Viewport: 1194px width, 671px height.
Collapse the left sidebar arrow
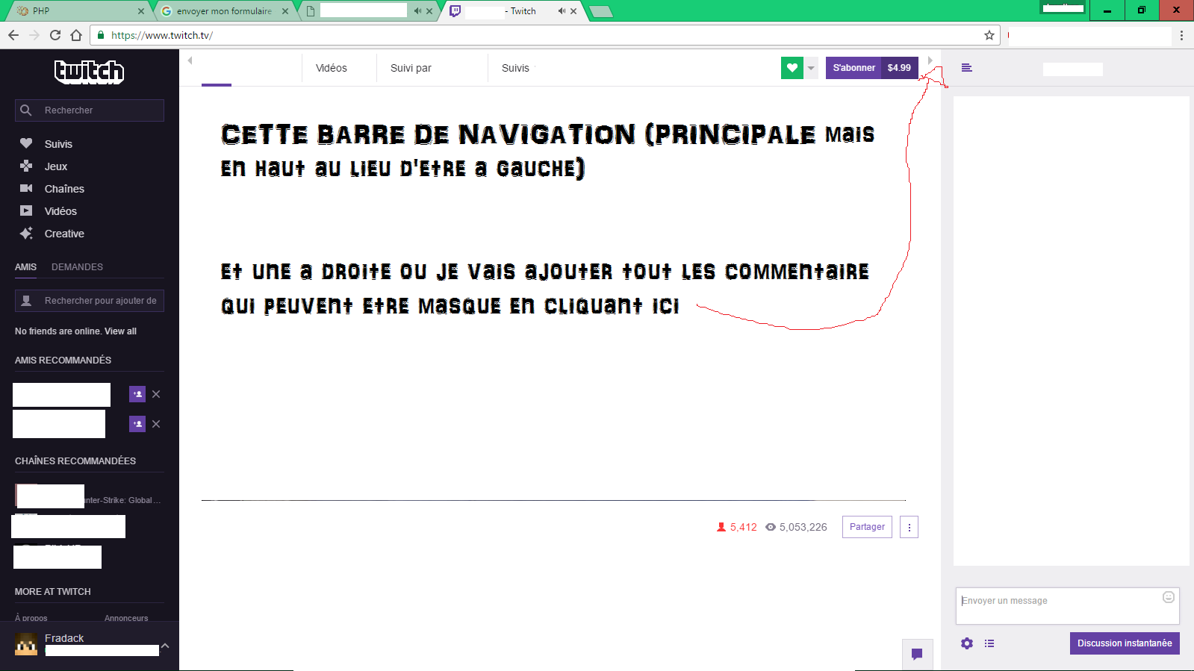point(190,60)
